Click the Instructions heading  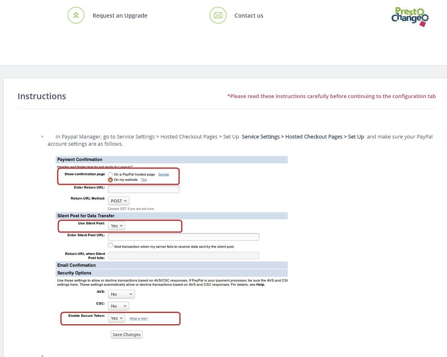(x=42, y=96)
